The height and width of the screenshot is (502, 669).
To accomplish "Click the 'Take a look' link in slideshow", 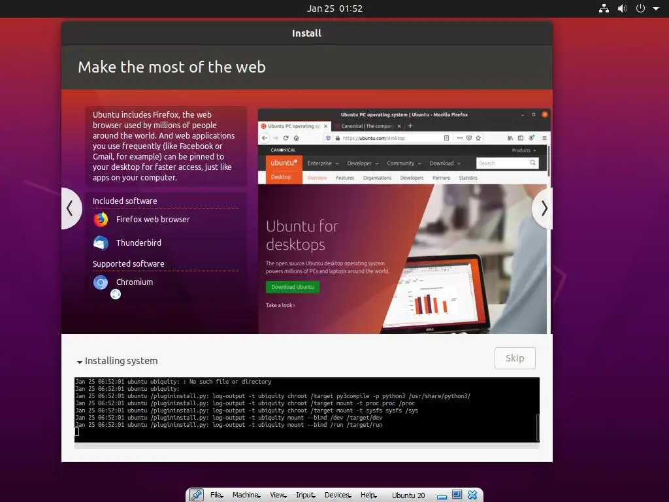I will pyautogui.click(x=280, y=305).
